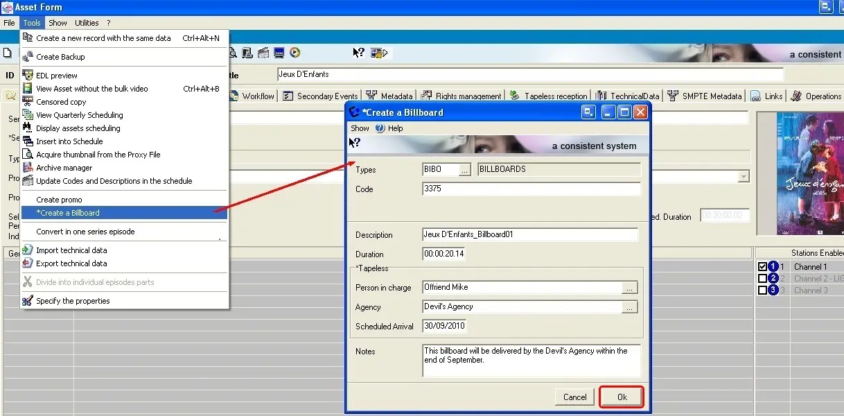
Task: Click the play icon in the main toolbar
Action: coord(295,53)
